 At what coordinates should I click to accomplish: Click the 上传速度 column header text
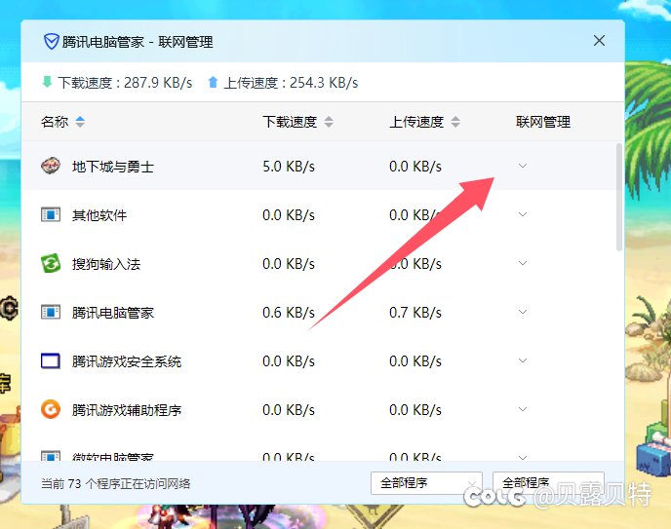tap(416, 122)
